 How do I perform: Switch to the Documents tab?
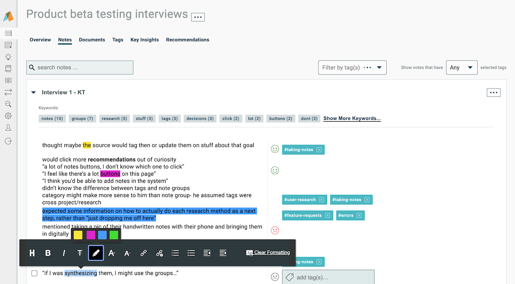point(92,40)
